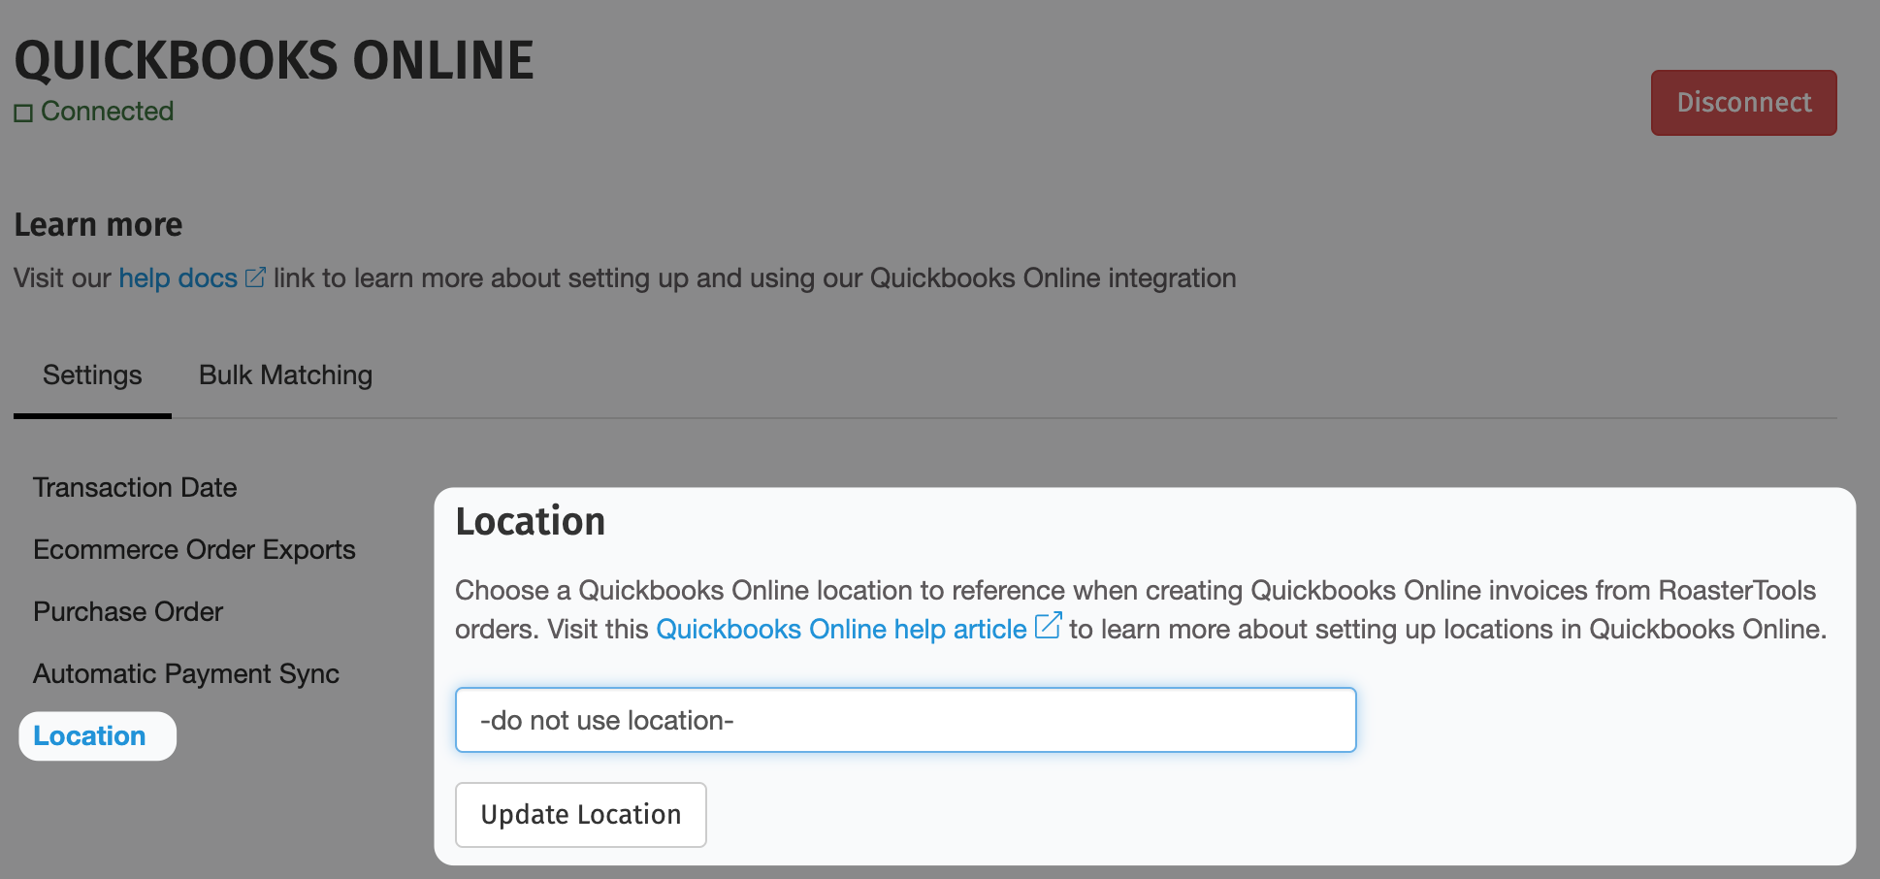Open Ecommerce Order Exports settings

point(194,549)
